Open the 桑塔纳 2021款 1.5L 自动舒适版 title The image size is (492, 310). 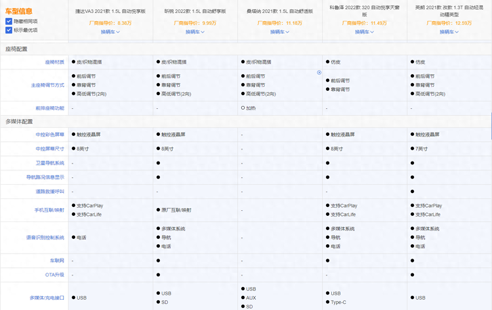pos(280,11)
